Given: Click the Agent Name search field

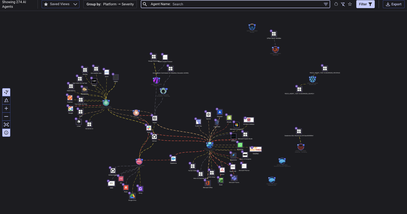Looking at the screenshot, I should [235, 4].
